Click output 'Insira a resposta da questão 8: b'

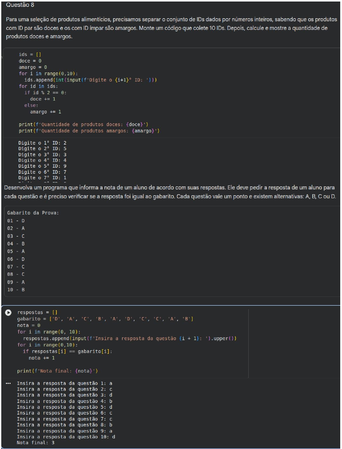point(65,425)
